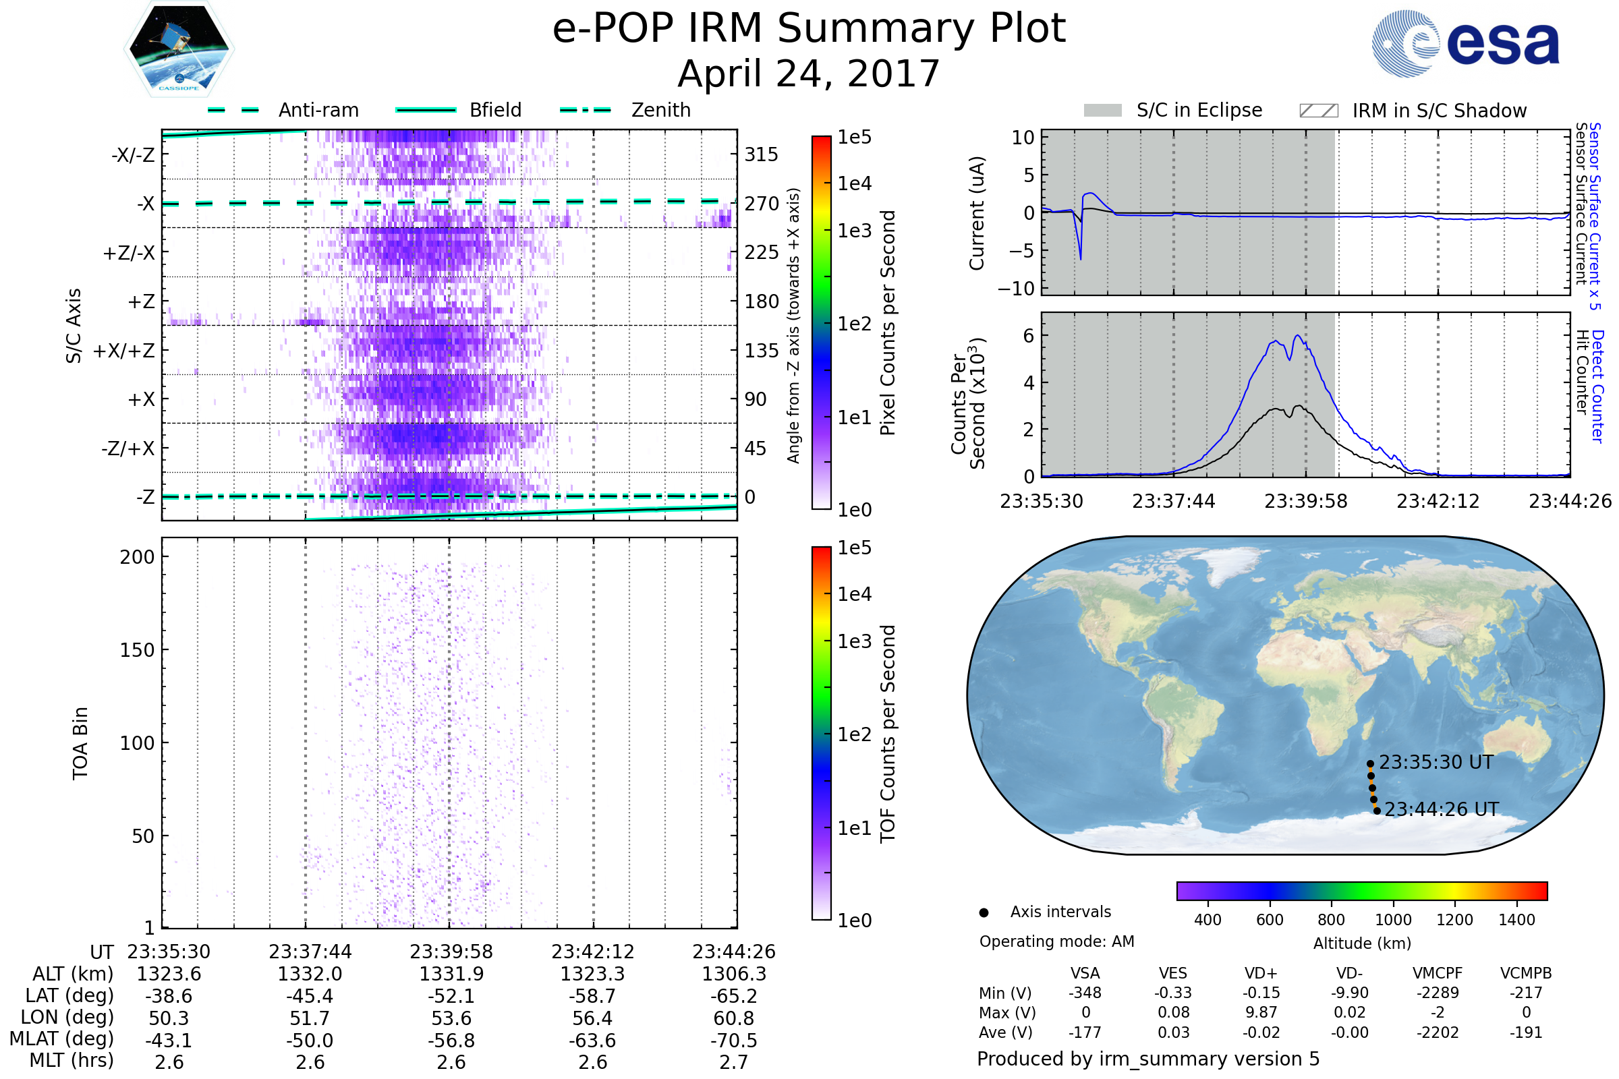Viewport: 1619px width, 1079px height.
Task: Click the 23:44:26 UT orbit endpoint on map
Action: tap(1377, 811)
